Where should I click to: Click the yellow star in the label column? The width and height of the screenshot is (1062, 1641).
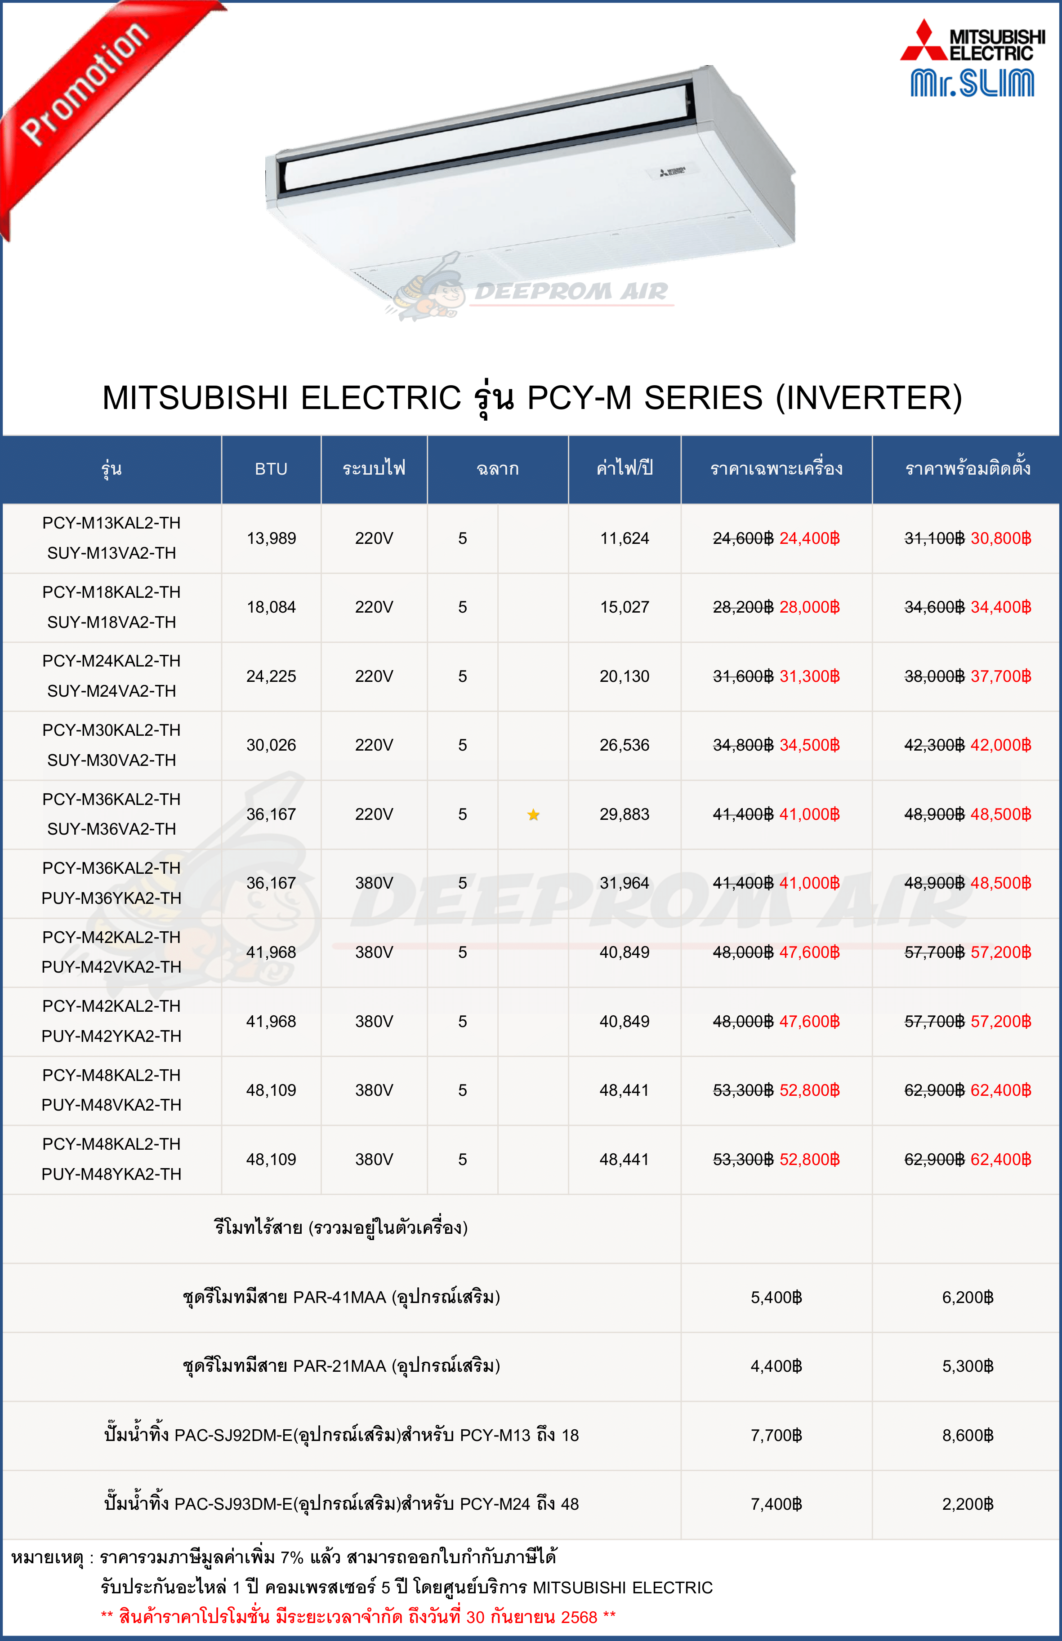pyautogui.click(x=533, y=814)
